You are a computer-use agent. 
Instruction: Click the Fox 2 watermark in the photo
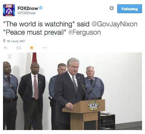pos(10,56)
